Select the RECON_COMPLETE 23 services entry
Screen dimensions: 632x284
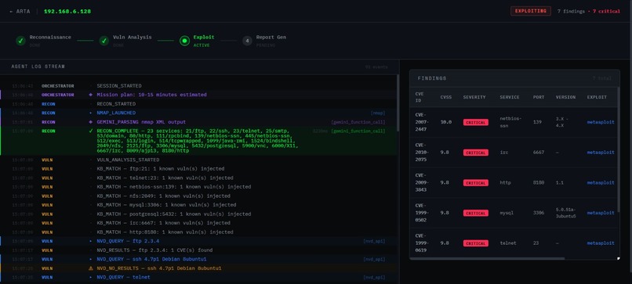tap(198, 141)
